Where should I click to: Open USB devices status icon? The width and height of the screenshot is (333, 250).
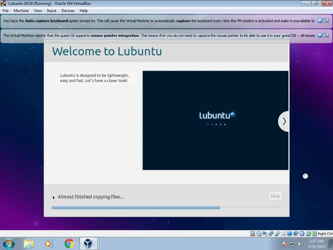click(x=277, y=234)
